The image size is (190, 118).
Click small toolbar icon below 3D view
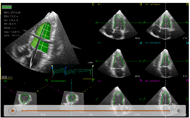click(4, 77)
